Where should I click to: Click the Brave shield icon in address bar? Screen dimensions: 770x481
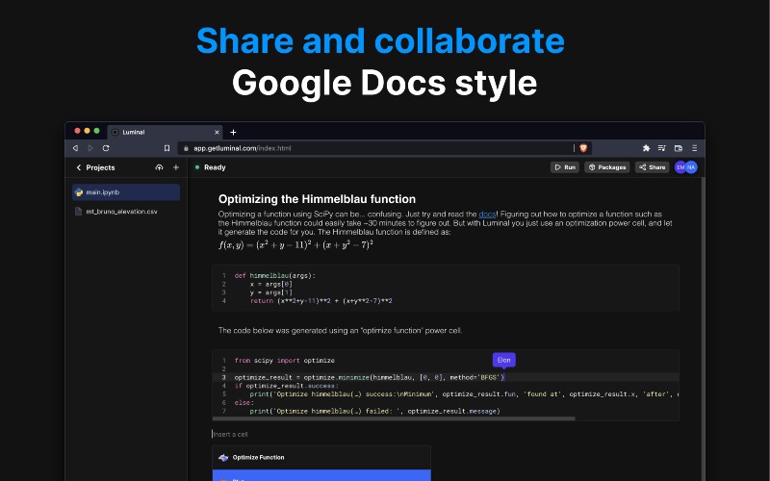click(583, 148)
